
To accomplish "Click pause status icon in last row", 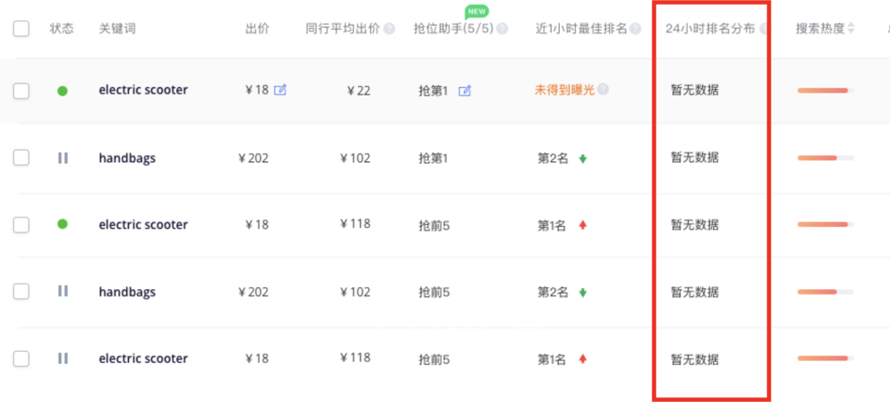I will coord(62,358).
